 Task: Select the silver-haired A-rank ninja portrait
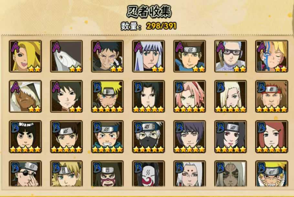pos(148,56)
